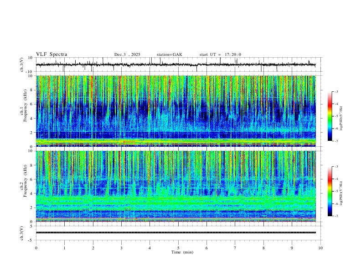Click the "station=GAK" label

click(x=169, y=55)
